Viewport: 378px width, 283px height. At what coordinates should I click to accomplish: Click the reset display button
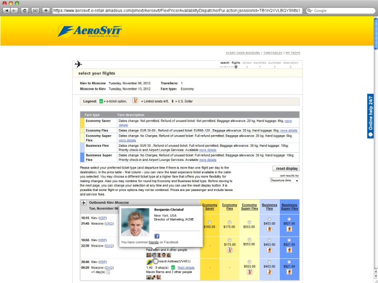(x=286, y=169)
